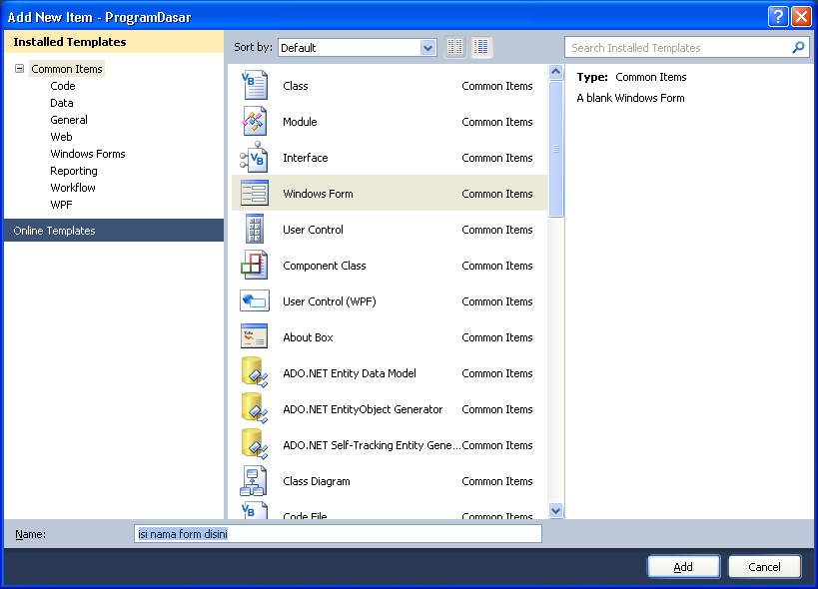Click the About Box template name
Screen dimensions: 818x589
point(308,337)
